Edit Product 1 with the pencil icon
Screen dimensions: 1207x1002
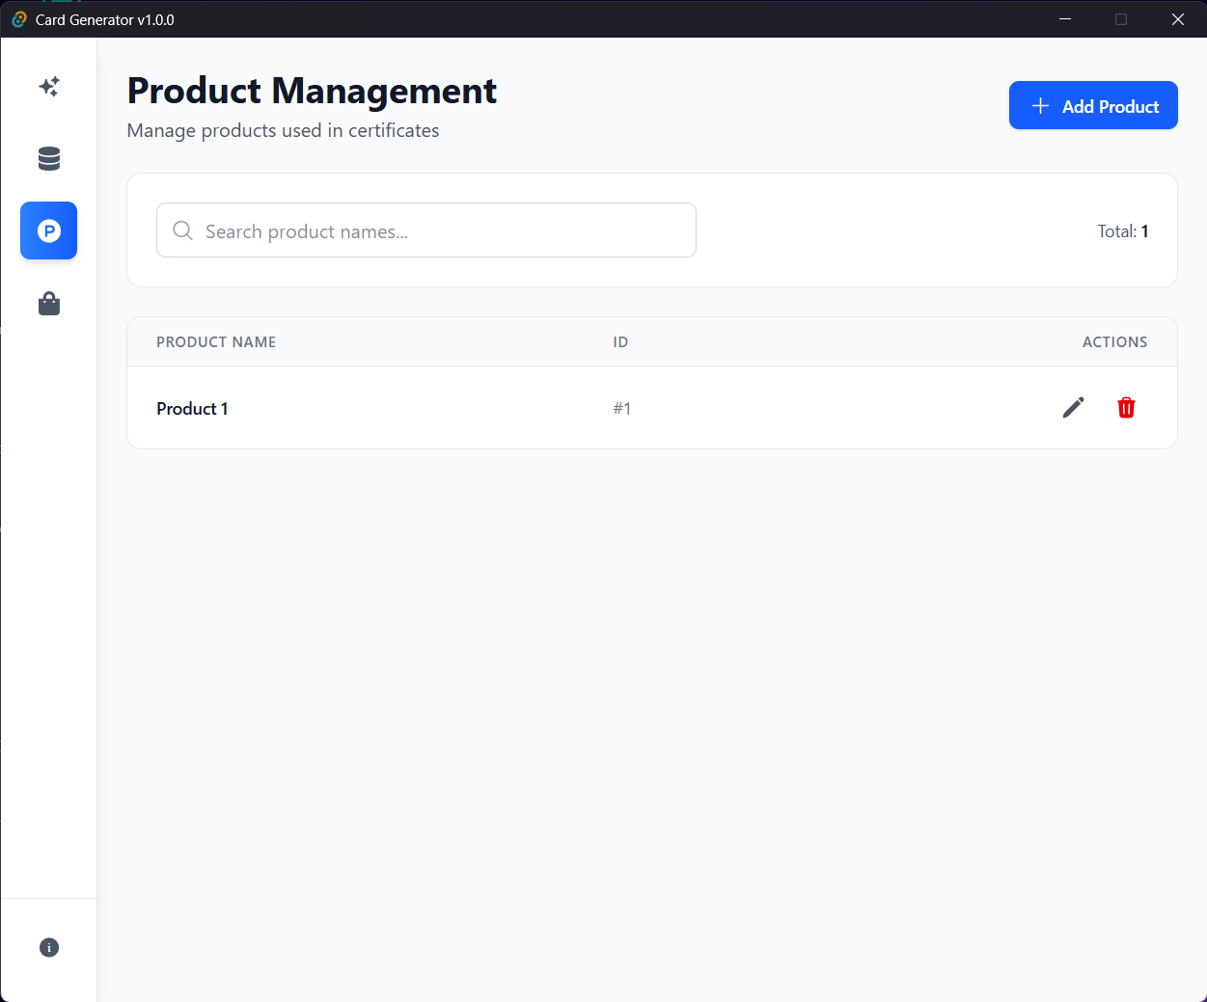[x=1073, y=408]
